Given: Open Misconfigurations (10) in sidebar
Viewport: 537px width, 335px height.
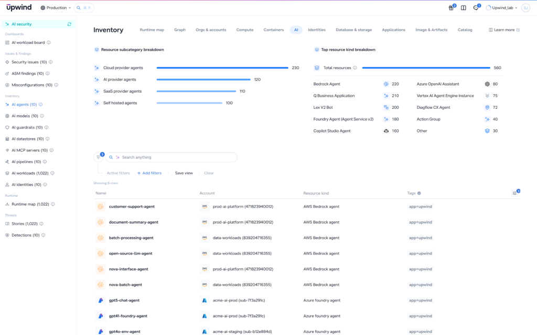Looking at the screenshot, I should (x=32, y=85).
